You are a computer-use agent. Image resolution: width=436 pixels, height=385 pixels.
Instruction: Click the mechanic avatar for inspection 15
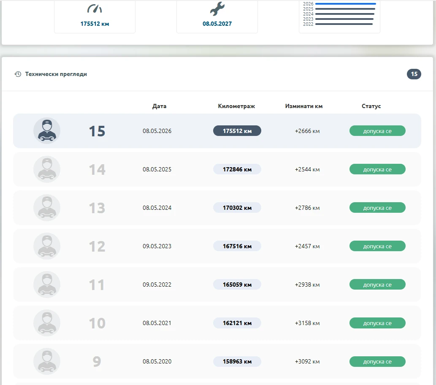[x=47, y=131]
